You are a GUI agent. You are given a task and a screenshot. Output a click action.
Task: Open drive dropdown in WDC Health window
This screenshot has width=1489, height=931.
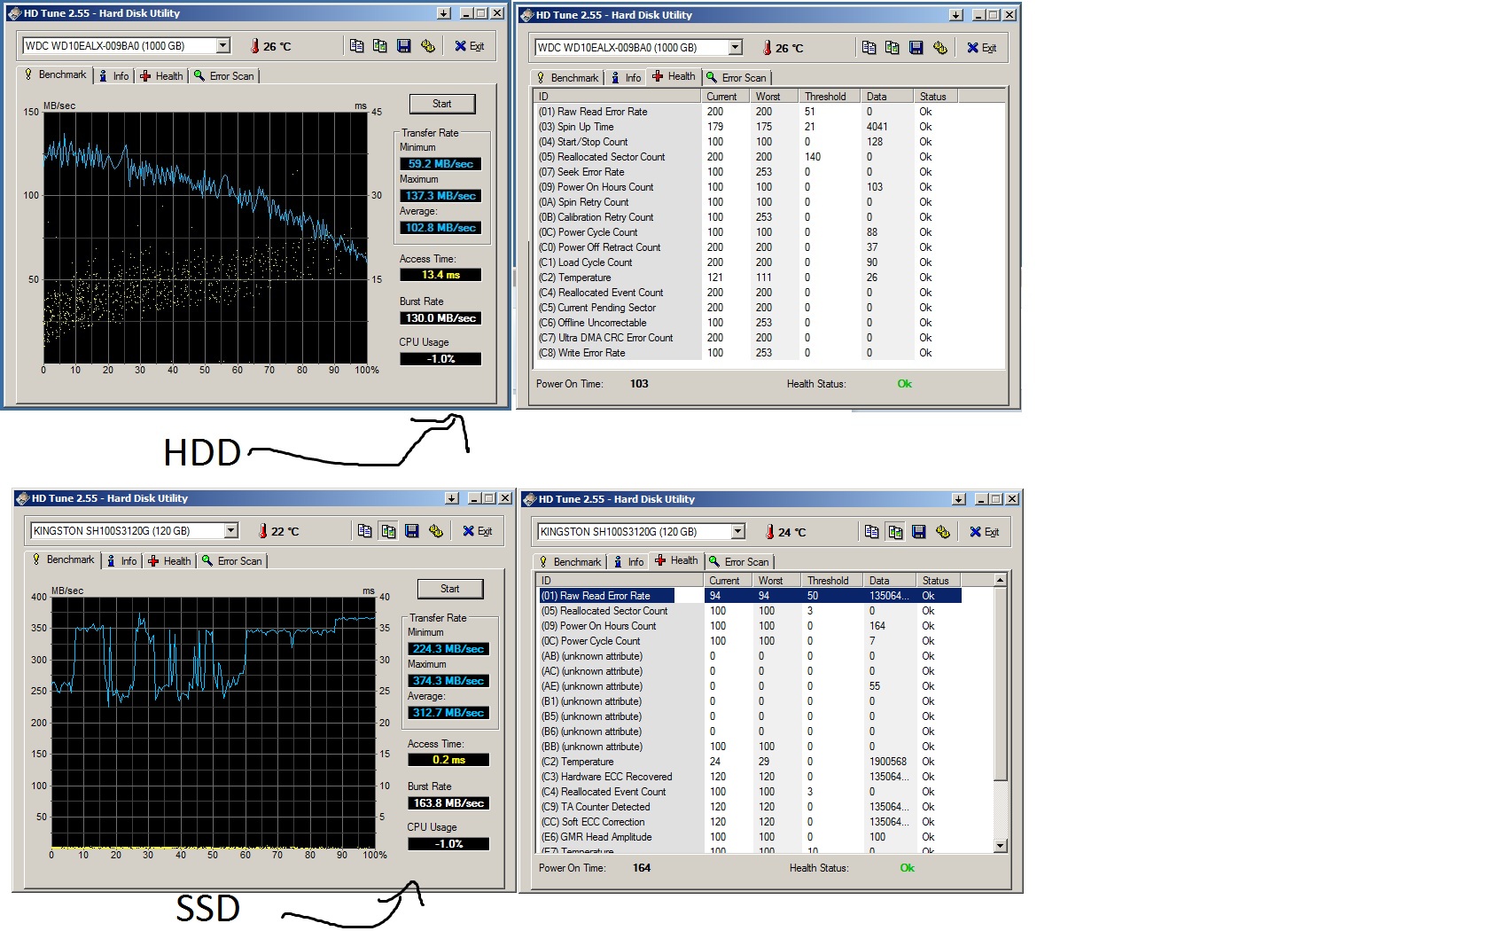[x=736, y=48]
